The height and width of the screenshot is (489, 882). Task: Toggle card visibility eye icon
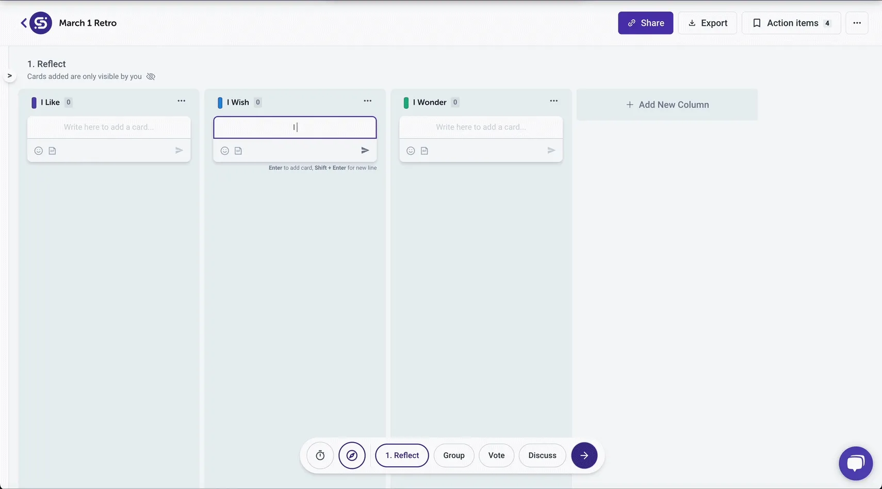[x=151, y=76]
